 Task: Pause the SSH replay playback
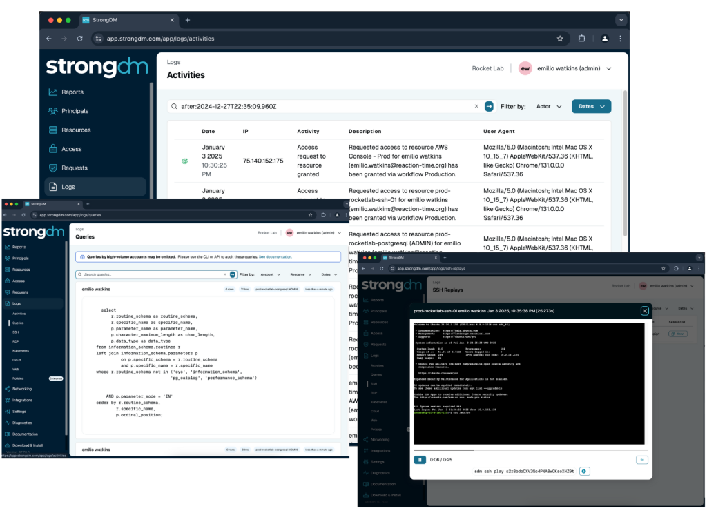coord(420,459)
